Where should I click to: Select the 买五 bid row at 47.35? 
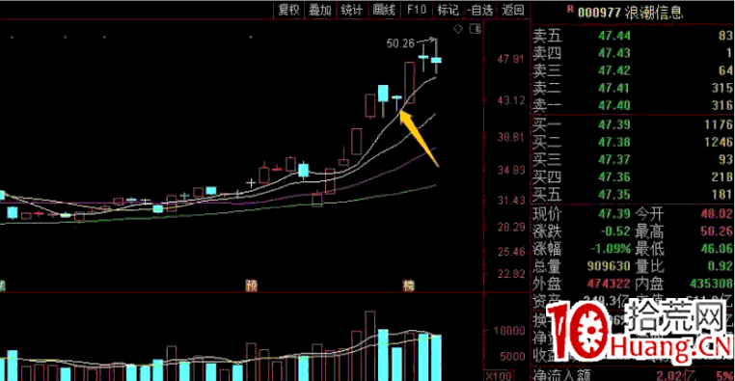click(x=633, y=194)
